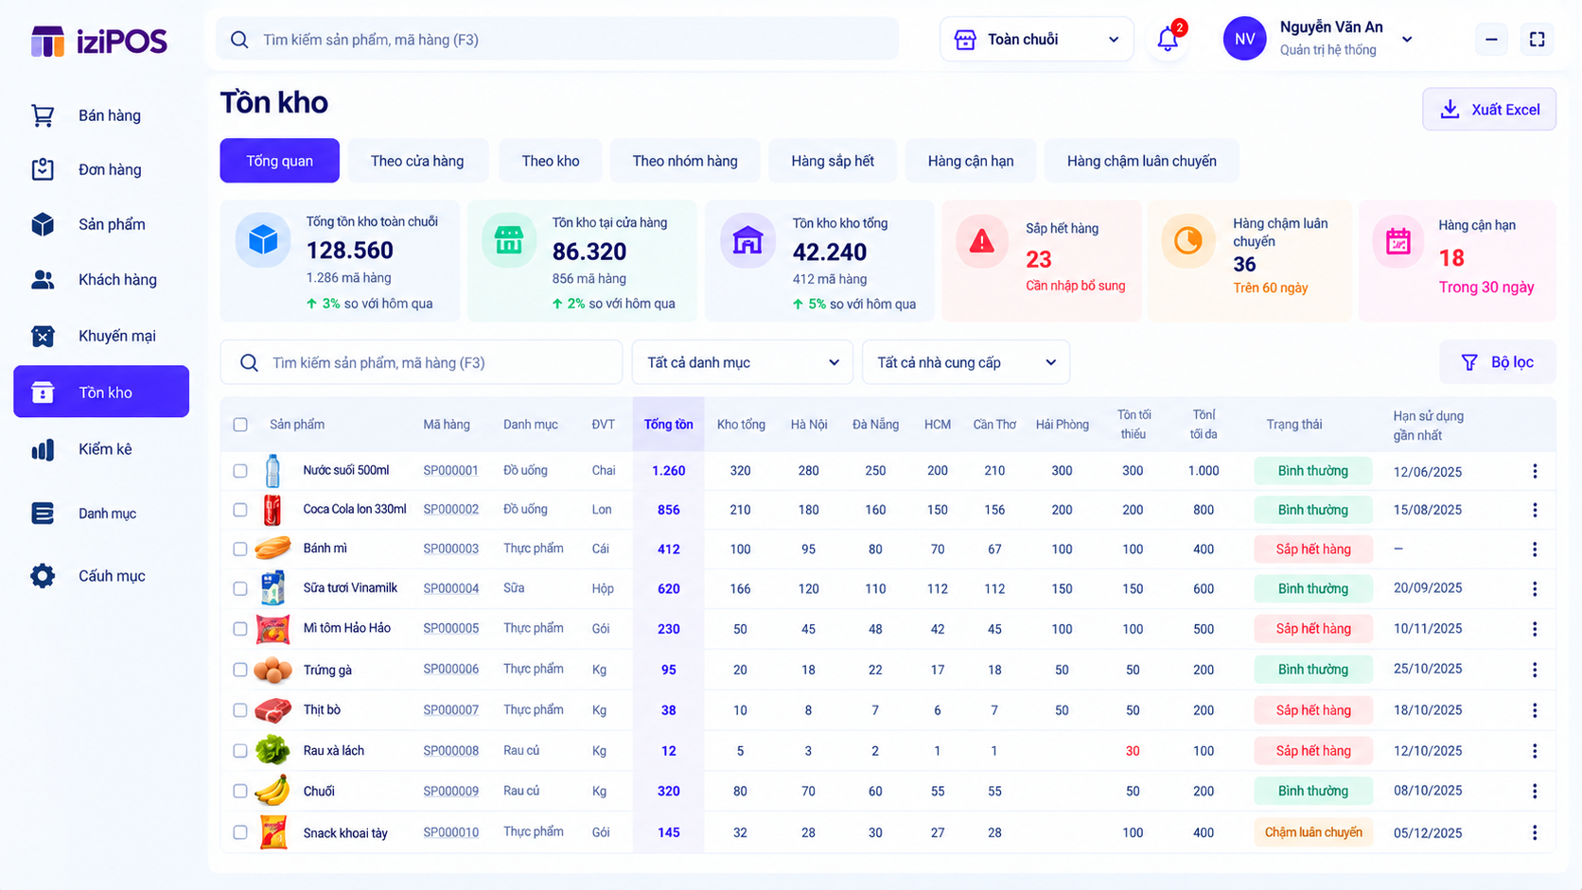Focus the inventory product search field
This screenshot has width=1582, height=890.
[421, 362]
